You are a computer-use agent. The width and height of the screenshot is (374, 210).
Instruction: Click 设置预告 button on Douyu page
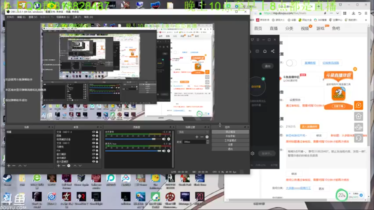[x=295, y=100]
